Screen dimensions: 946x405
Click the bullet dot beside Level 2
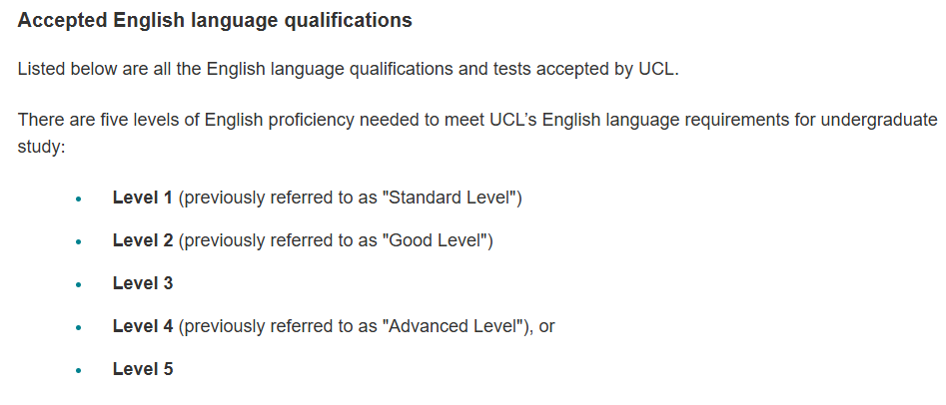[x=78, y=241]
